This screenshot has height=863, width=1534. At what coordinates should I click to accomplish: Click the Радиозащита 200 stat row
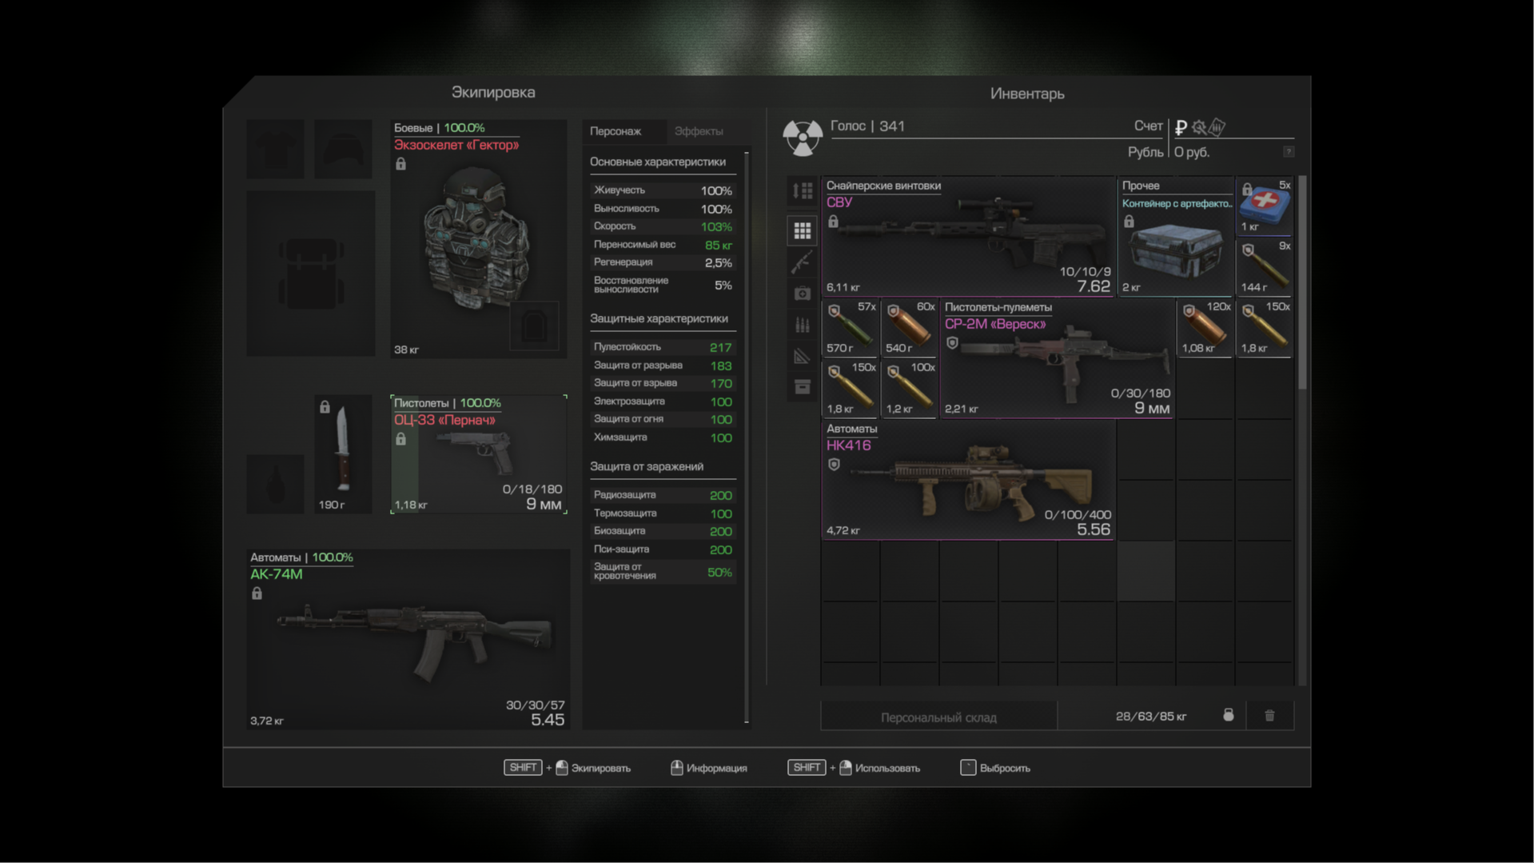tap(662, 495)
